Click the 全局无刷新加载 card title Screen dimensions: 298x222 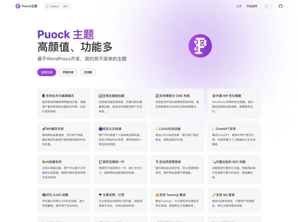coord(113,96)
